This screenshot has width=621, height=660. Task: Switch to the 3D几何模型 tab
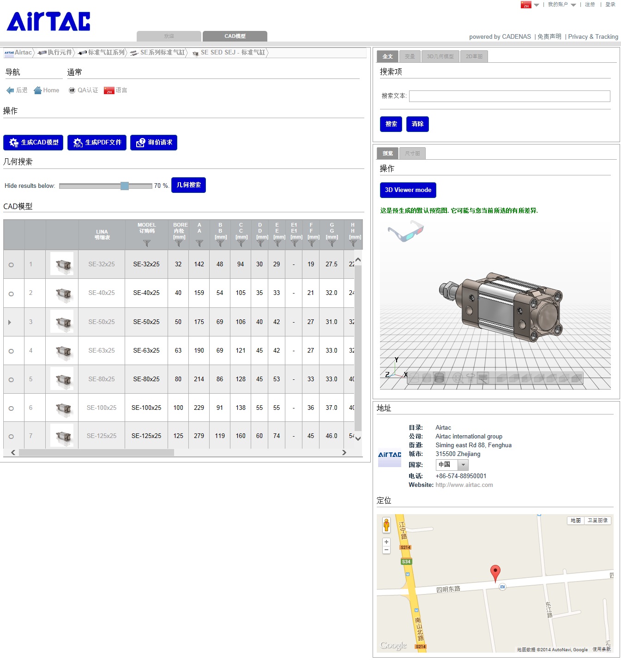440,57
